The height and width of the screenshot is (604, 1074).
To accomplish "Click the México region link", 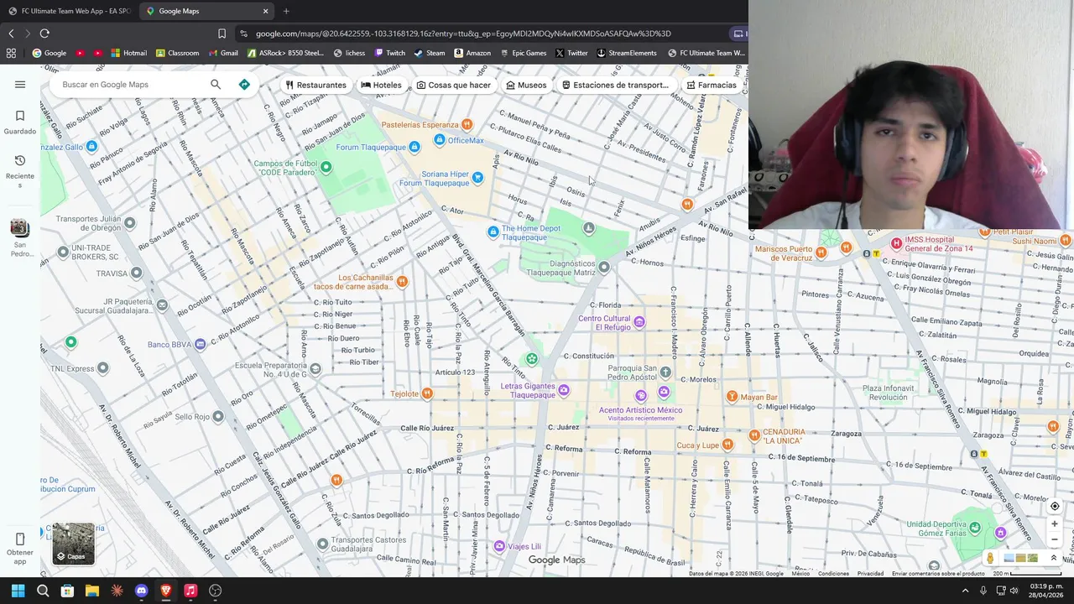I will 800,574.
